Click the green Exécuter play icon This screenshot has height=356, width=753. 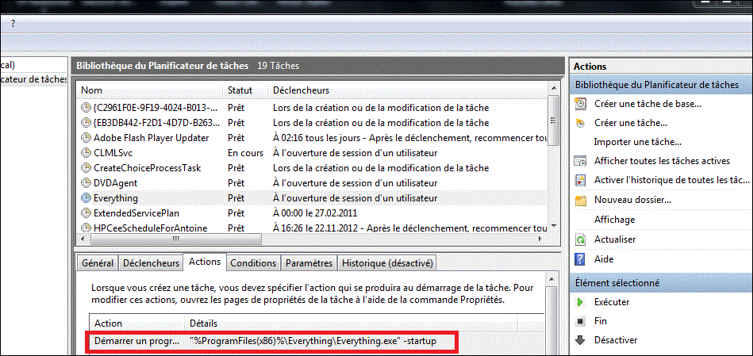click(581, 302)
